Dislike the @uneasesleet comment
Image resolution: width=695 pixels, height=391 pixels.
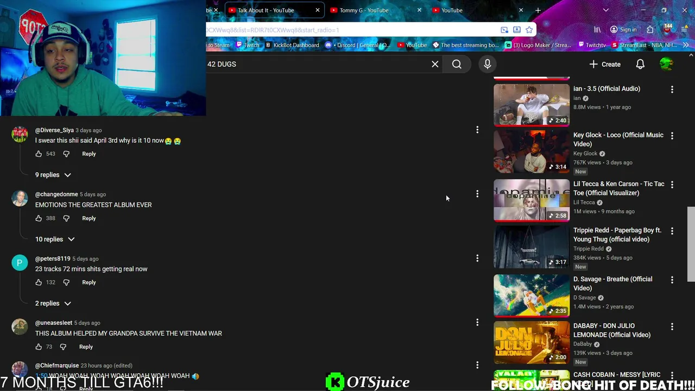point(63,346)
